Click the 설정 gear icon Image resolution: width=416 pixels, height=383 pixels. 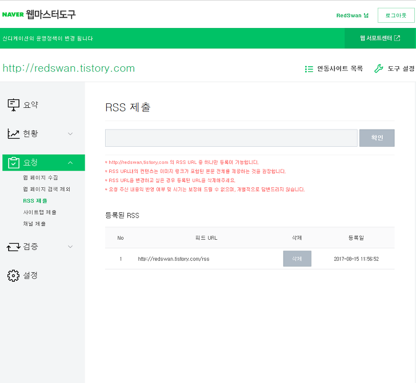(x=13, y=276)
